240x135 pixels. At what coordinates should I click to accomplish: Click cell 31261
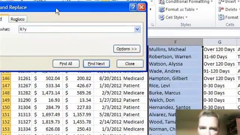pos(21,78)
